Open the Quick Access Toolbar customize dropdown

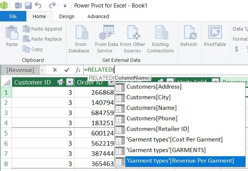(x=65, y=6)
